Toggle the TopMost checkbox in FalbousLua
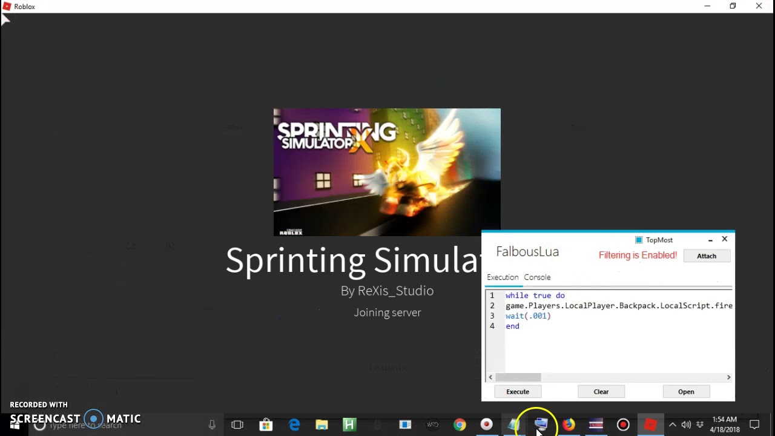The width and height of the screenshot is (775, 436). click(639, 240)
